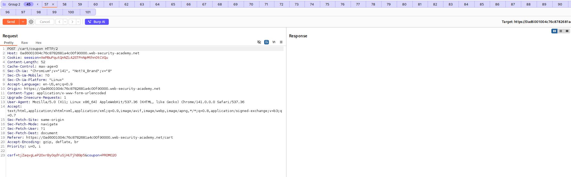Click the Target URL text

click(536, 22)
